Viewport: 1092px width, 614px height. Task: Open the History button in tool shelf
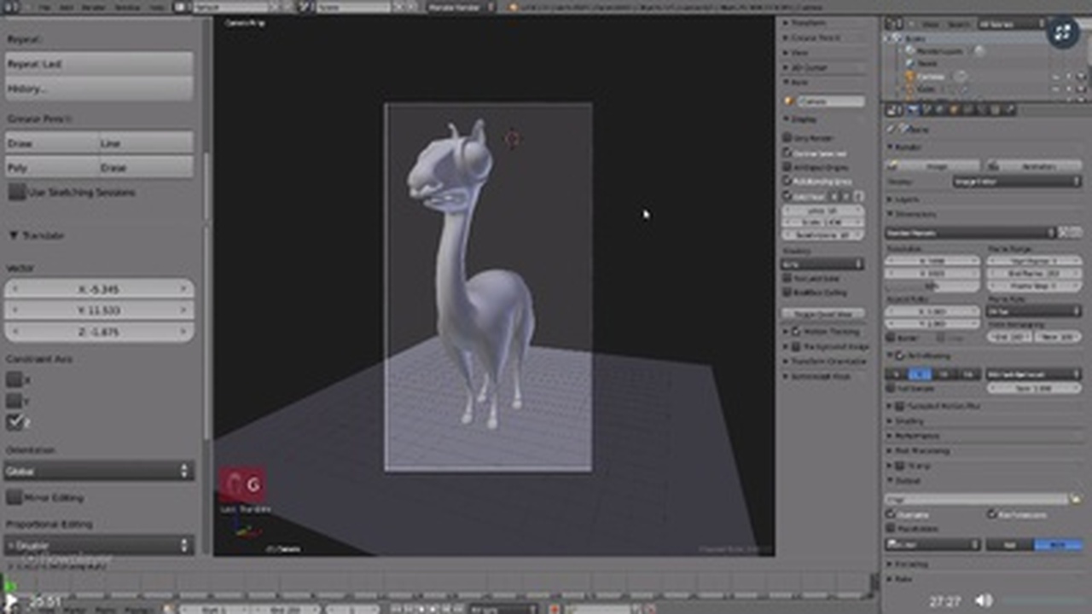(99, 89)
